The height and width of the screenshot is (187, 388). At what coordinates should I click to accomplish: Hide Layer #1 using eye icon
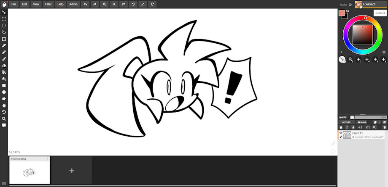341,133
